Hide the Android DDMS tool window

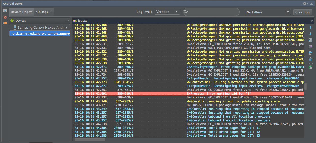(311, 4)
